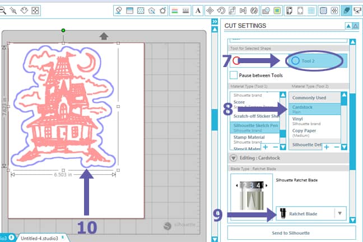This screenshot has height=242, width=363.
Task: Open the Offset panel
Action: (x=277, y=11)
